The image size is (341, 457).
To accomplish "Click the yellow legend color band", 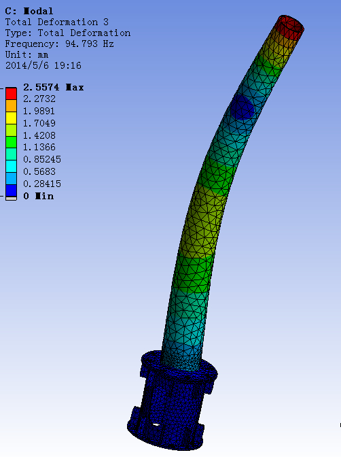I will (x=11, y=118).
